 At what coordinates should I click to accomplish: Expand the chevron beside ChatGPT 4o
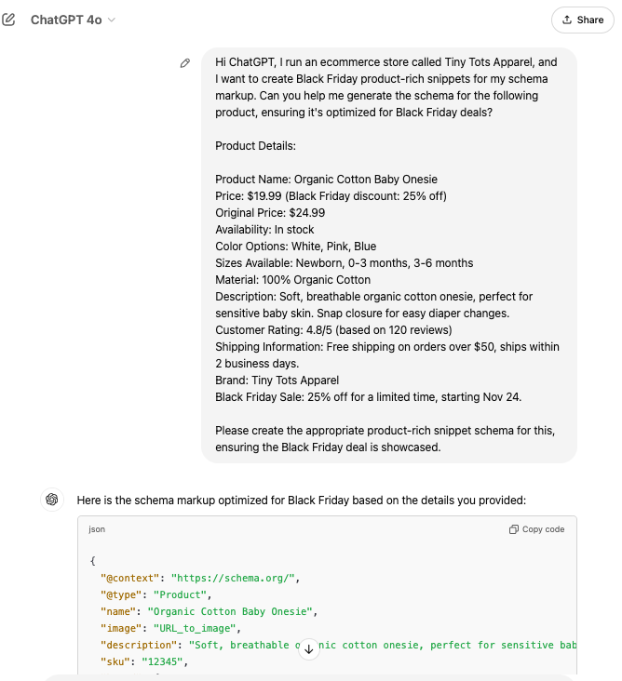point(113,20)
